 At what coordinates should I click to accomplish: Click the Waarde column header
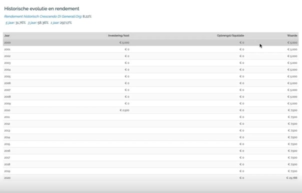coord(292,35)
